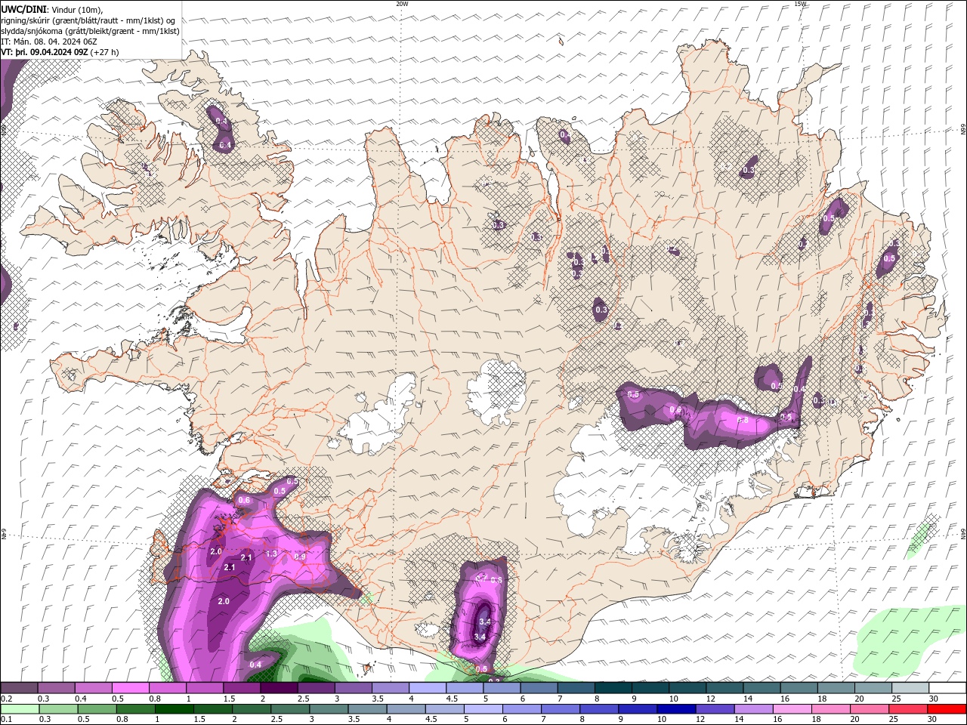Click the 0.4 value in green rain offshore southwest
The width and height of the screenshot is (967, 725).
click(x=255, y=665)
